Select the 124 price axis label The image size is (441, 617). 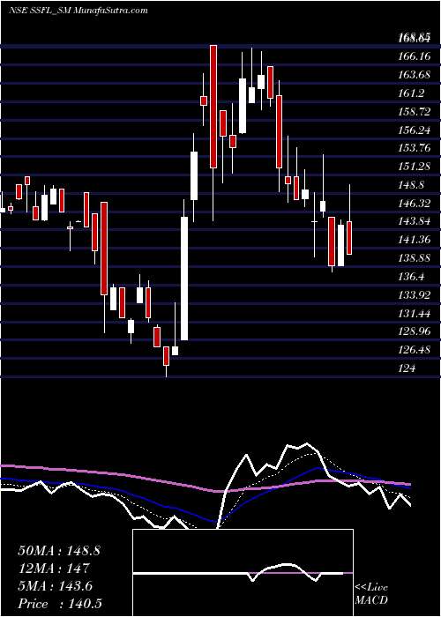pos(407,368)
